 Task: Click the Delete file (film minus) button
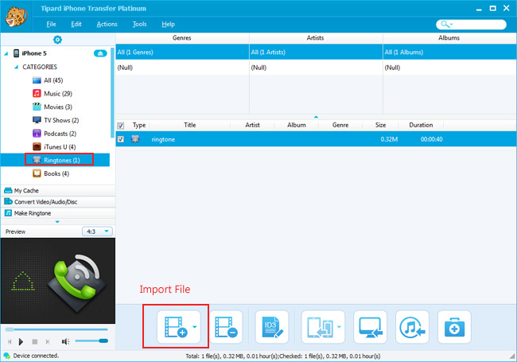(226, 327)
